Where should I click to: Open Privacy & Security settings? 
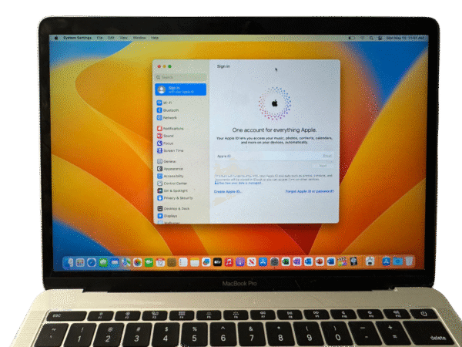point(175,198)
